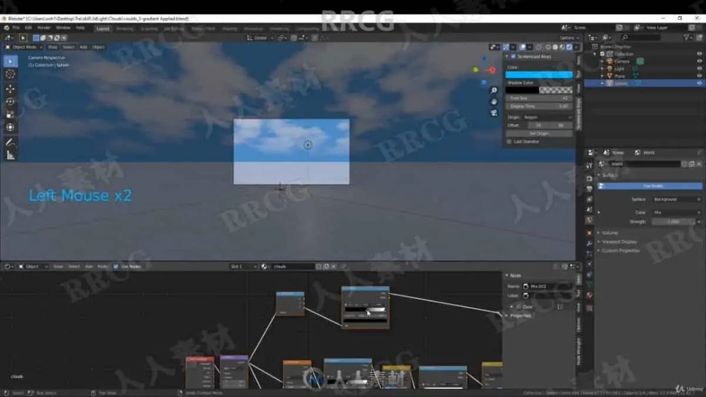Switch to rendered viewport shading mode
The image size is (706, 397).
tap(569, 47)
